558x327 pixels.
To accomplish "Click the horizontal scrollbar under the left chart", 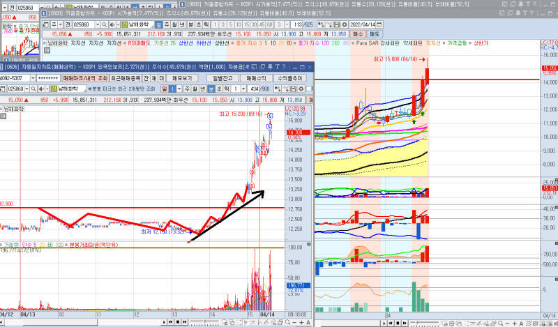I will pos(80,322).
